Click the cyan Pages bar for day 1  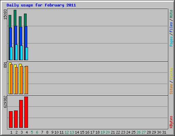tap(11, 53)
